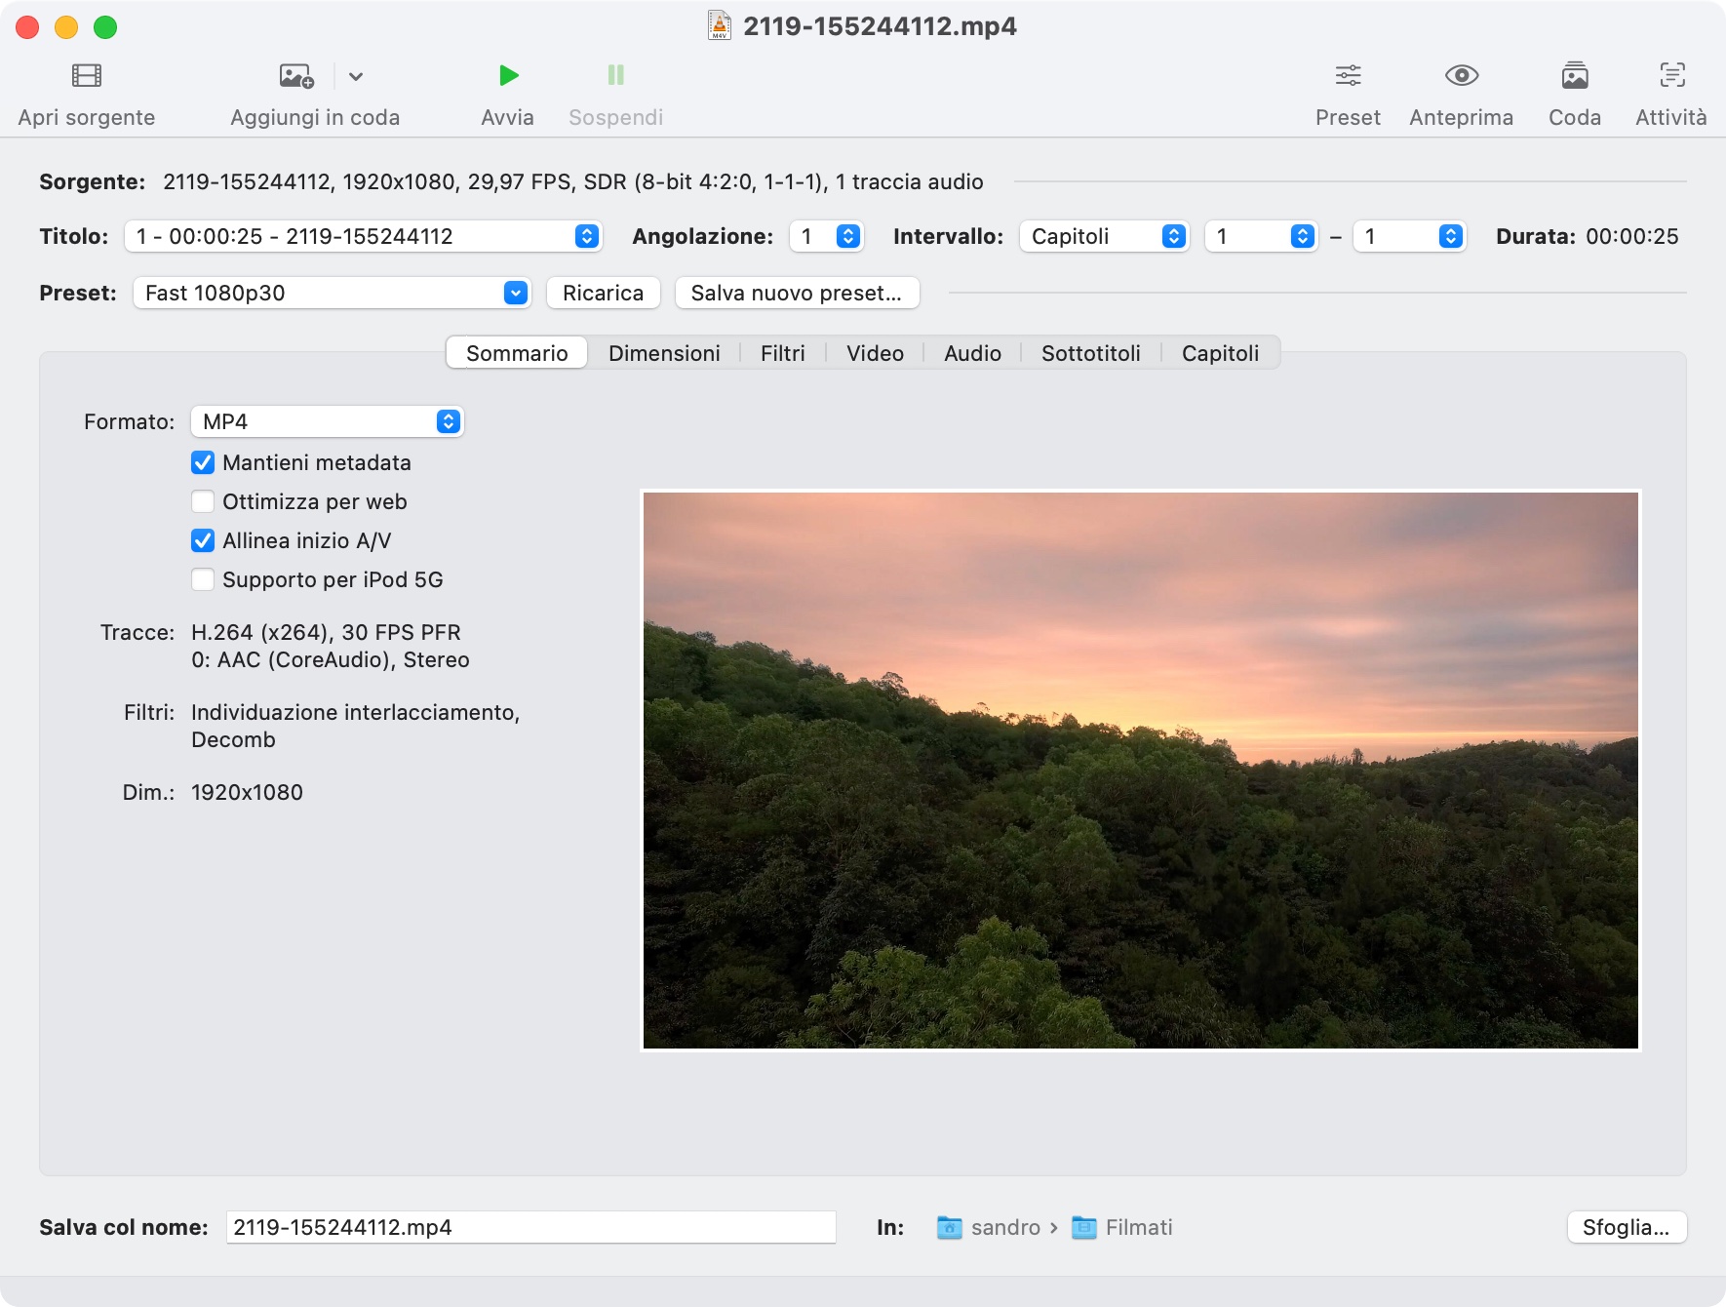Show the Anteprima preview window
1726x1307 pixels.
[1461, 75]
